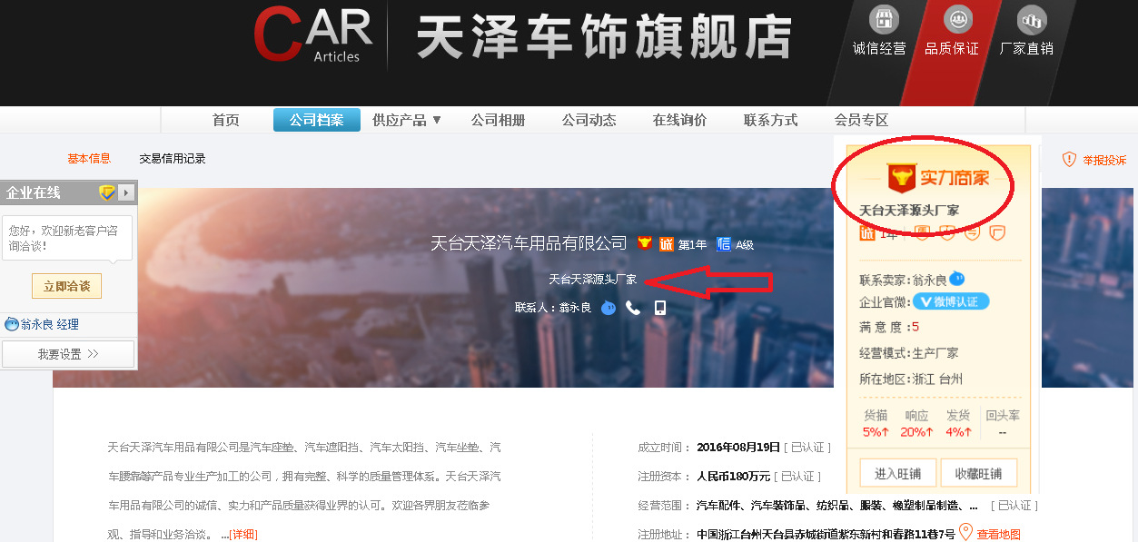The width and height of the screenshot is (1138, 542).
Task: Open the 在线询价 navigation tab
Action: click(x=680, y=120)
